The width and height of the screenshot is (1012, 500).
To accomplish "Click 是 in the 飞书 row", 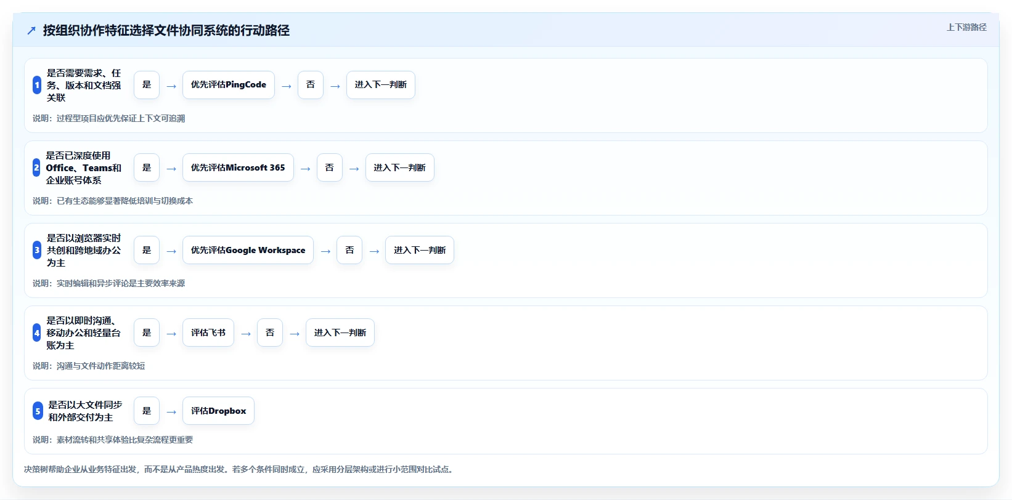I will (147, 333).
